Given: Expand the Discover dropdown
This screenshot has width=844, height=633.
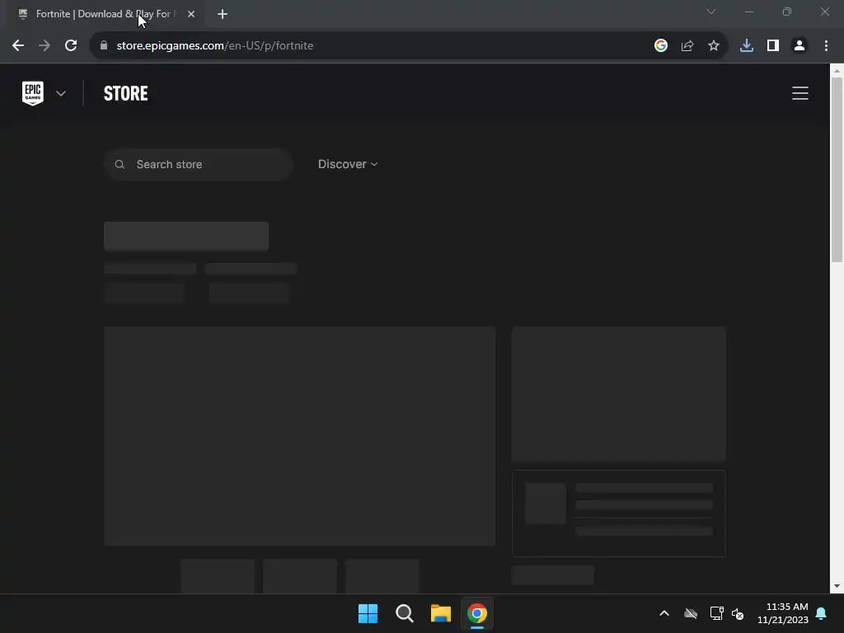Looking at the screenshot, I should click(x=348, y=164).
